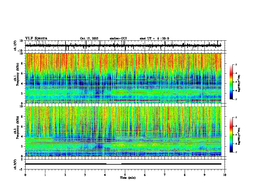Viewport: 253px width, 196px height.
Task: Click the "-5" tick on ch.2 colorbar
Action: coord(235,135)
